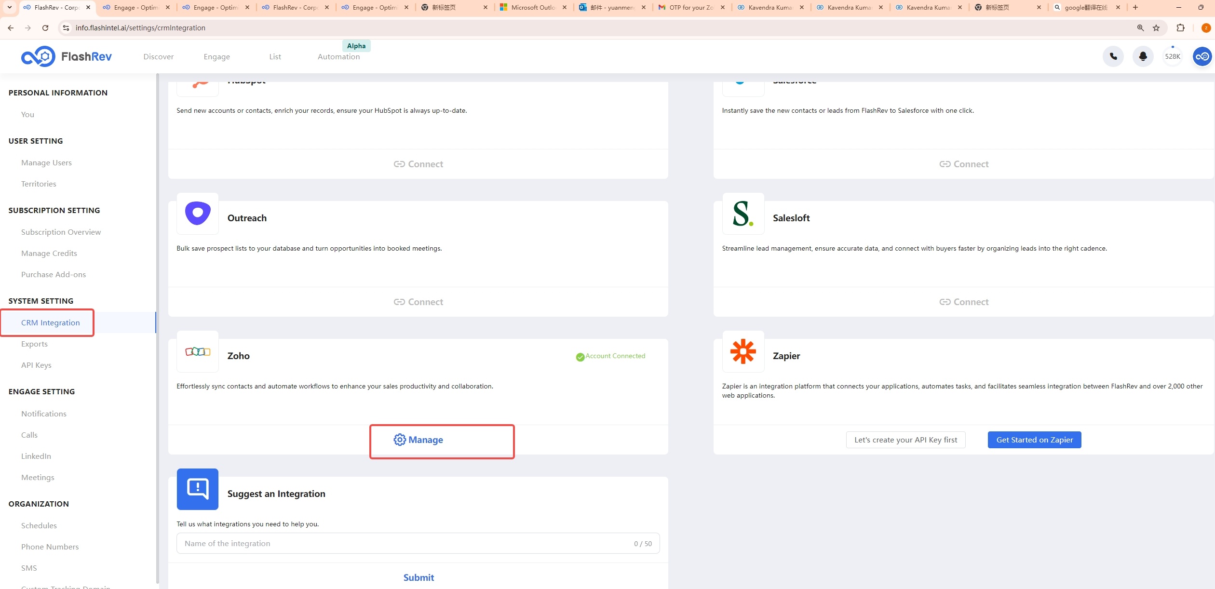Open LinkedIn settings
Viewport: 1215px width, 589px height.
coord(36,456)
